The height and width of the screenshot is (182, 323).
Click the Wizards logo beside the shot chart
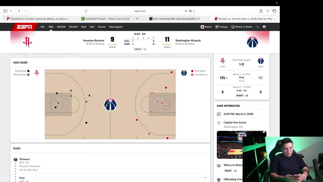[x=184, y=73]
